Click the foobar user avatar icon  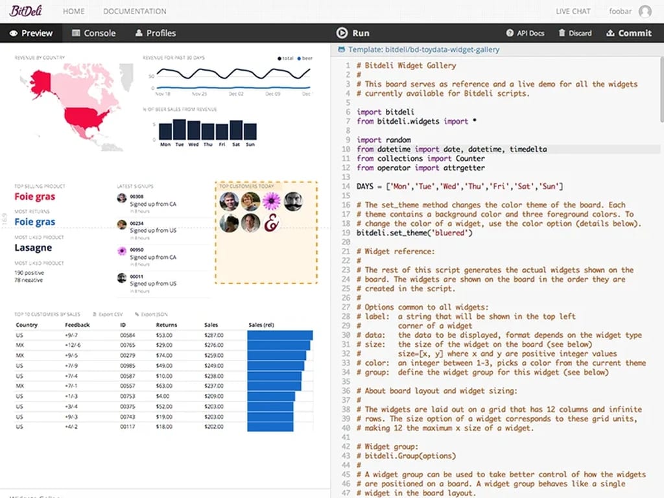tap(645, 12)
